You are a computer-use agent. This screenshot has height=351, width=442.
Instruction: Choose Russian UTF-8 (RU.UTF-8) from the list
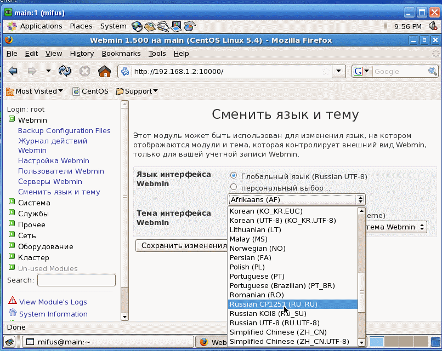point(293,323)
